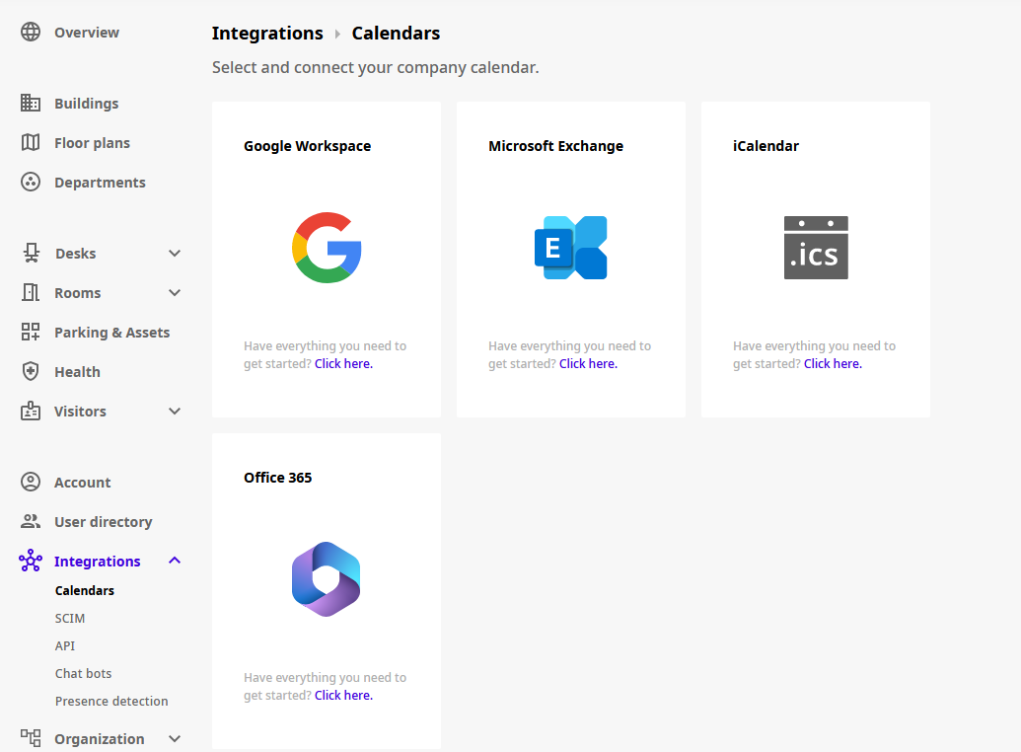Image resolution: width=1021 pixels, height=752 pixels.
Task: Select the Buildings sidebar icon
Action: click(x=31, y=103)
